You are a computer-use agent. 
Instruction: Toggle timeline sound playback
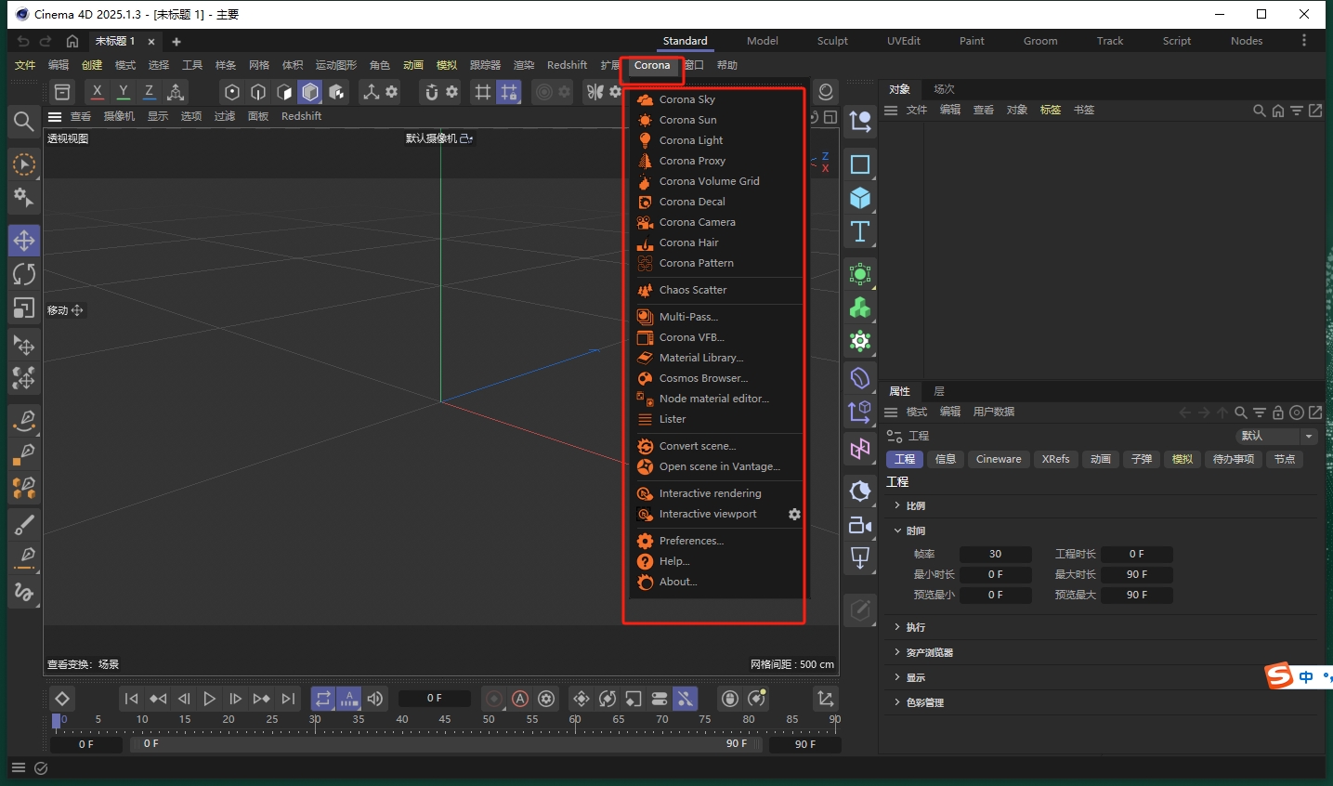(375, 699)
